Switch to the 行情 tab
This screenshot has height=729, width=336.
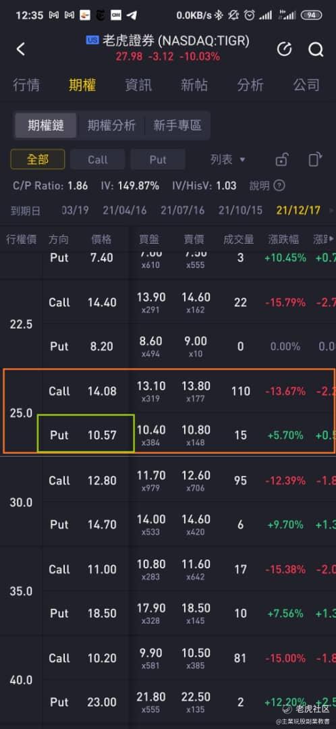[26, 85]
